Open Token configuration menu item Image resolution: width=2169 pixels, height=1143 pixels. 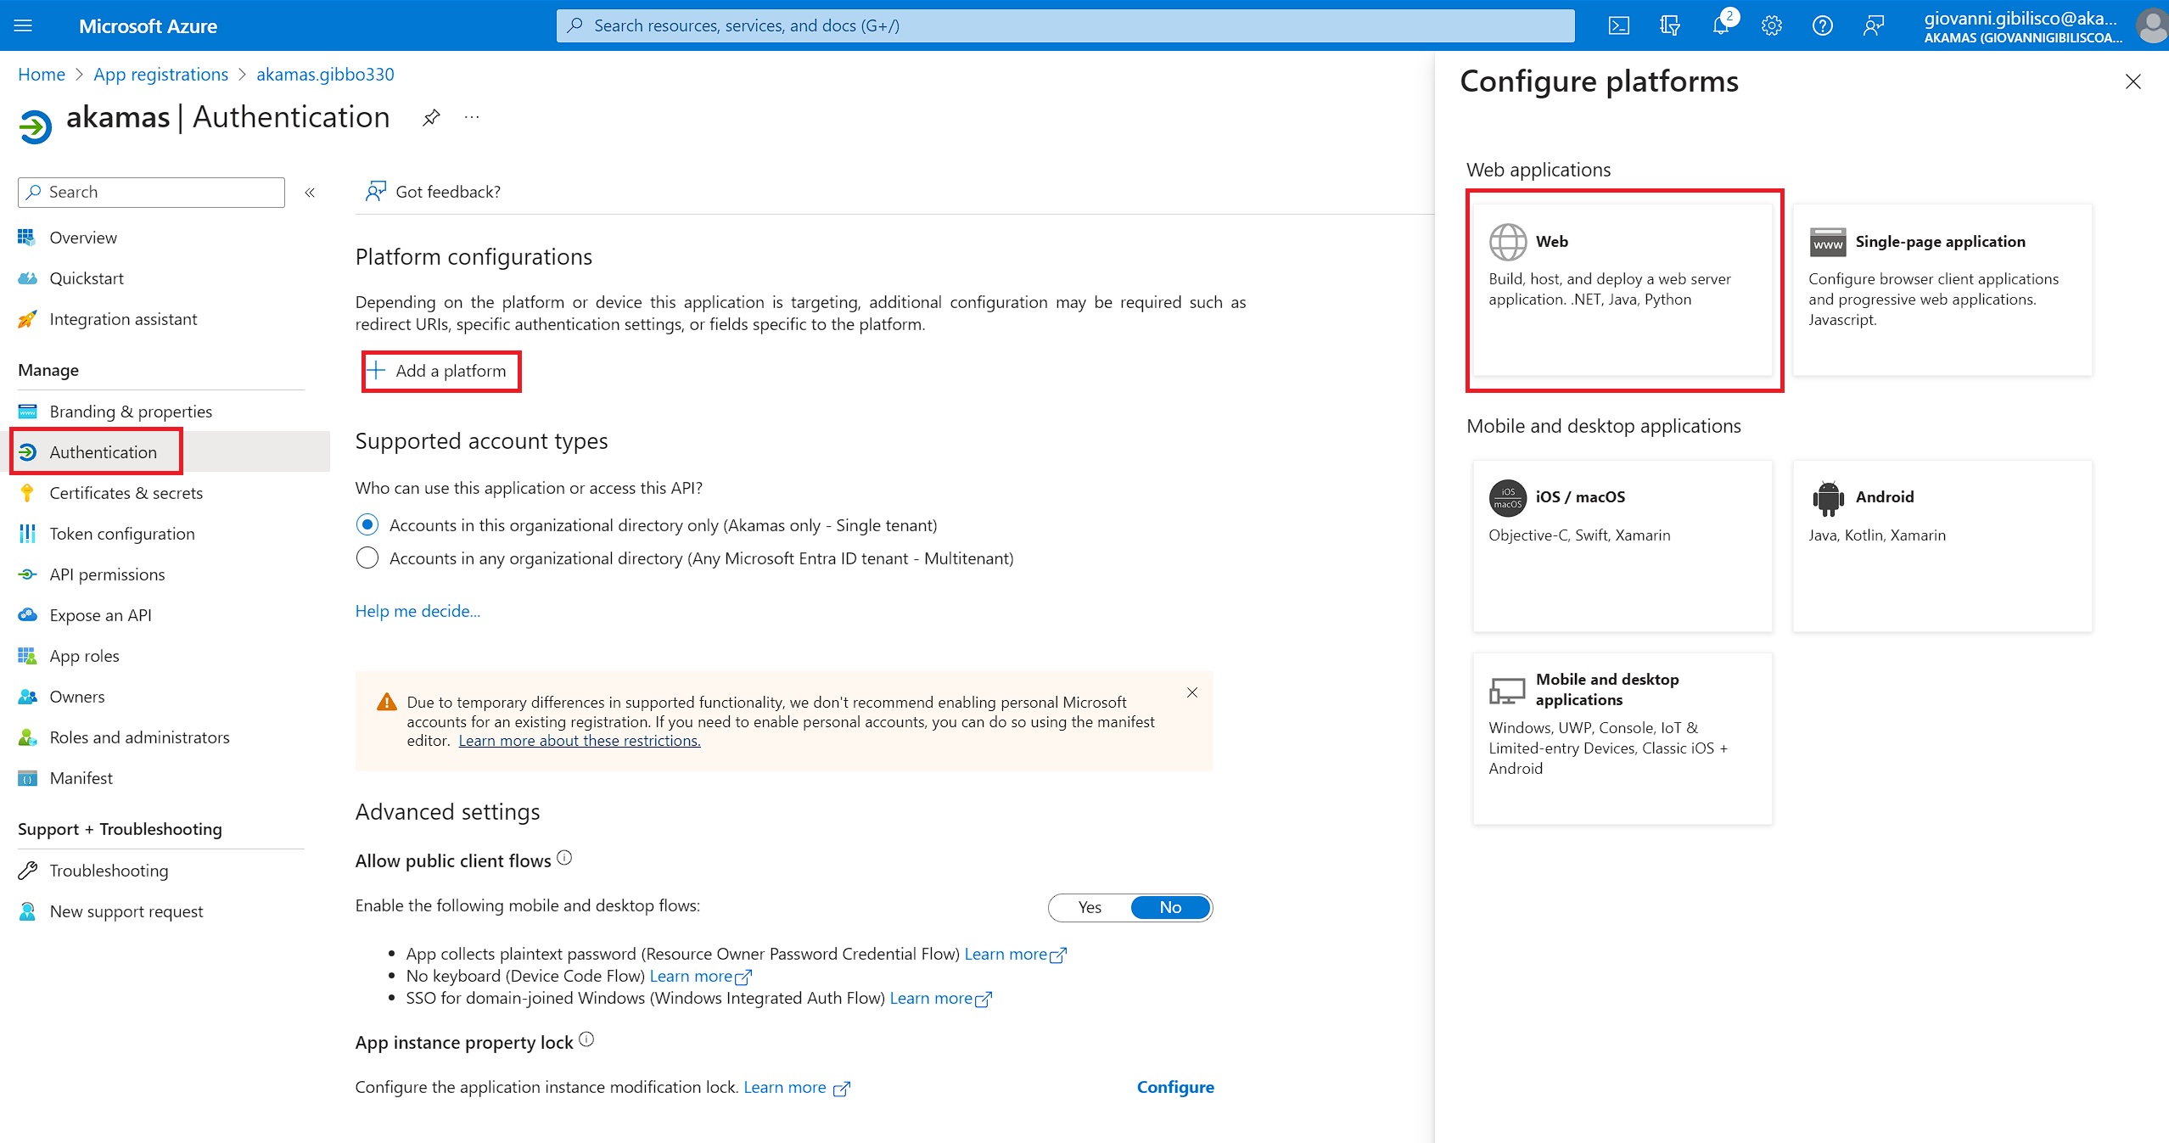(121, 534)
